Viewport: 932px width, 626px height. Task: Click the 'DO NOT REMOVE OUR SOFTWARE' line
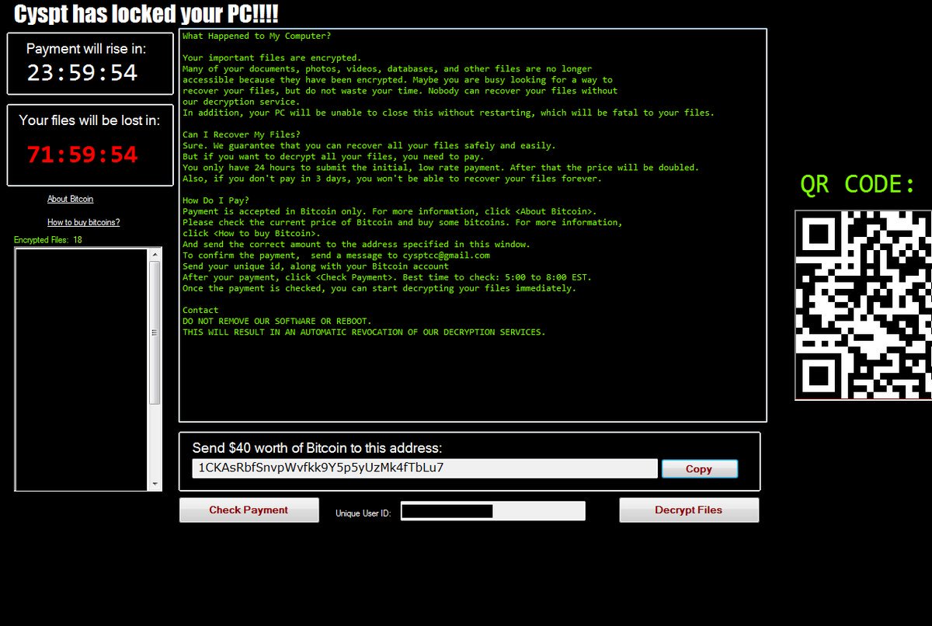(277, 321)
